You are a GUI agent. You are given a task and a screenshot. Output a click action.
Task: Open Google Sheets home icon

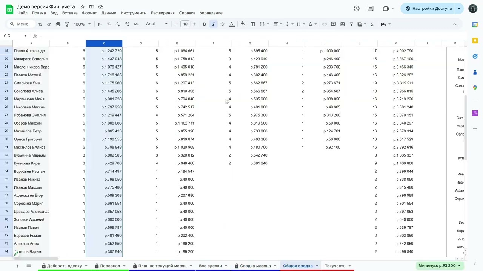[9, 9]
